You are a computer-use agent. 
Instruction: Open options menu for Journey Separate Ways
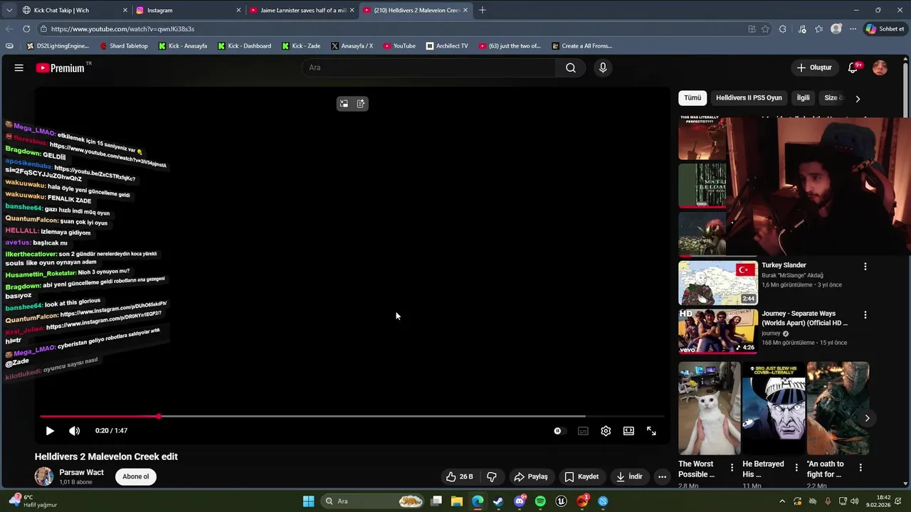pos(865,315)
